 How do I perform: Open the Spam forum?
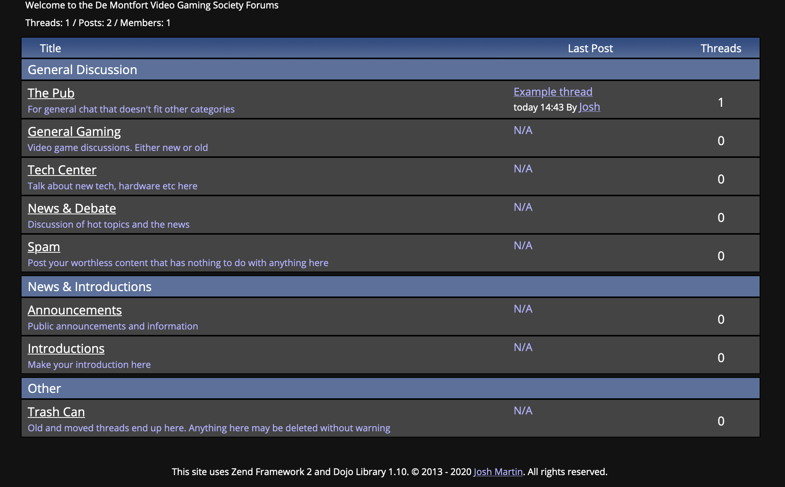44,247
